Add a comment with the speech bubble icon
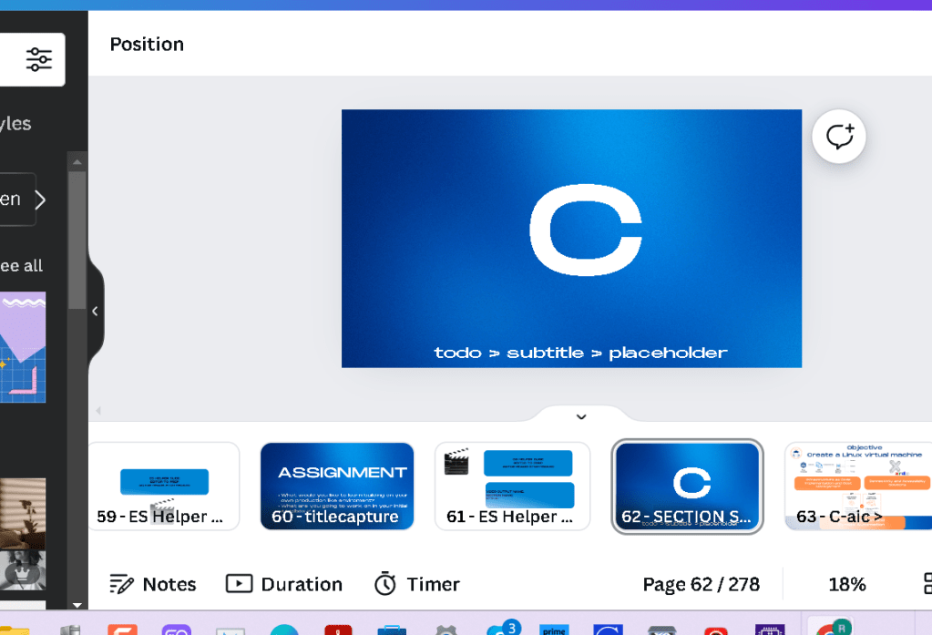The width and height of the screenshot is (932, 635). [x=839, y=136]
